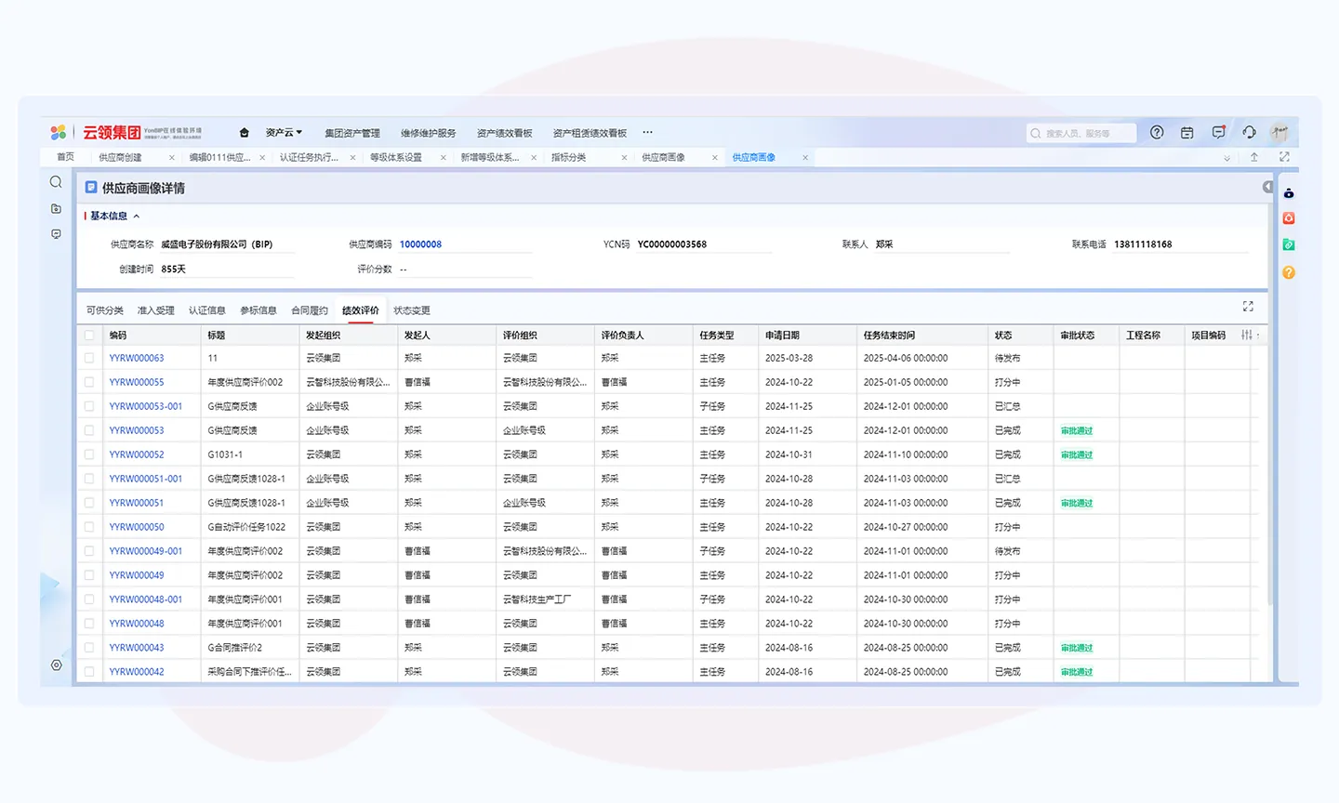This screenshot has width=1339, height=803.
Task: Close the 等级体系设置 page tab
Action: pos(444,158)
